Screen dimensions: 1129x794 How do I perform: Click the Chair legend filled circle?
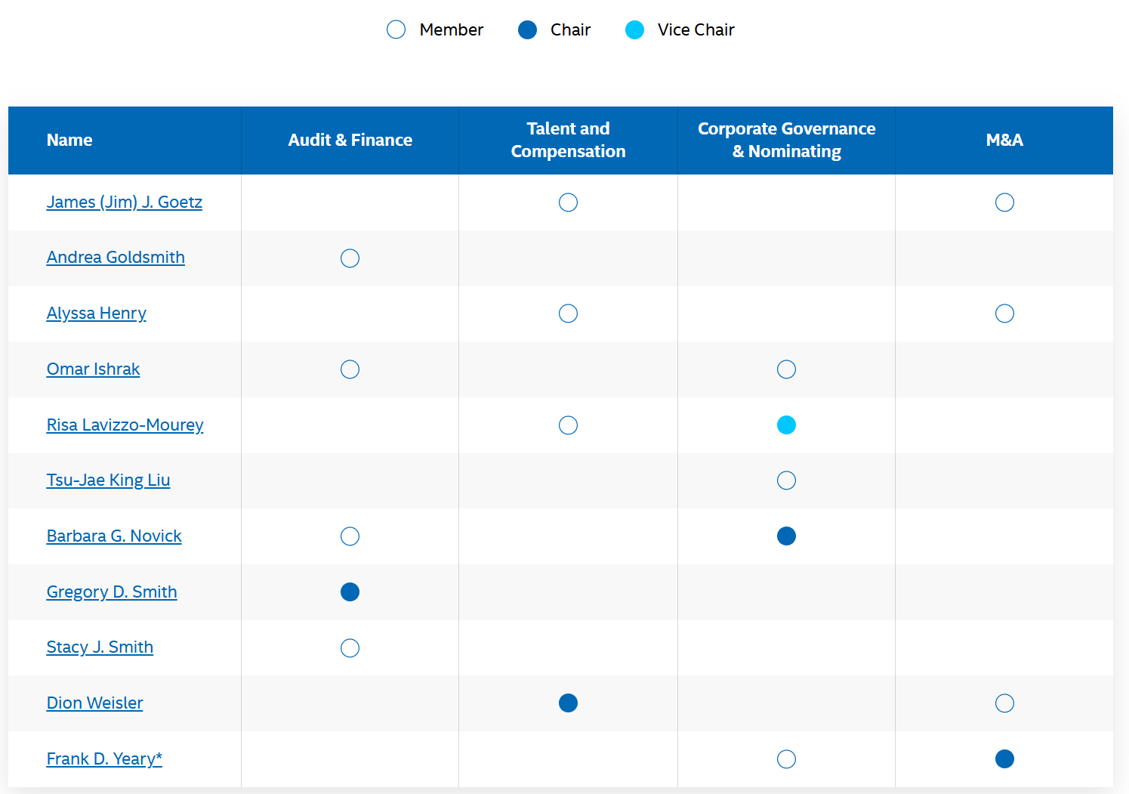coord(527,30)
